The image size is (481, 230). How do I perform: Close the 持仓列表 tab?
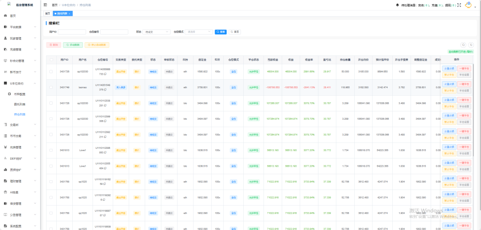(x=70, y=14)
